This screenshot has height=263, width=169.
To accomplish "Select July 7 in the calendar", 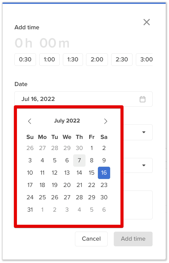I will pyautogui.click(x=79, y=161).
